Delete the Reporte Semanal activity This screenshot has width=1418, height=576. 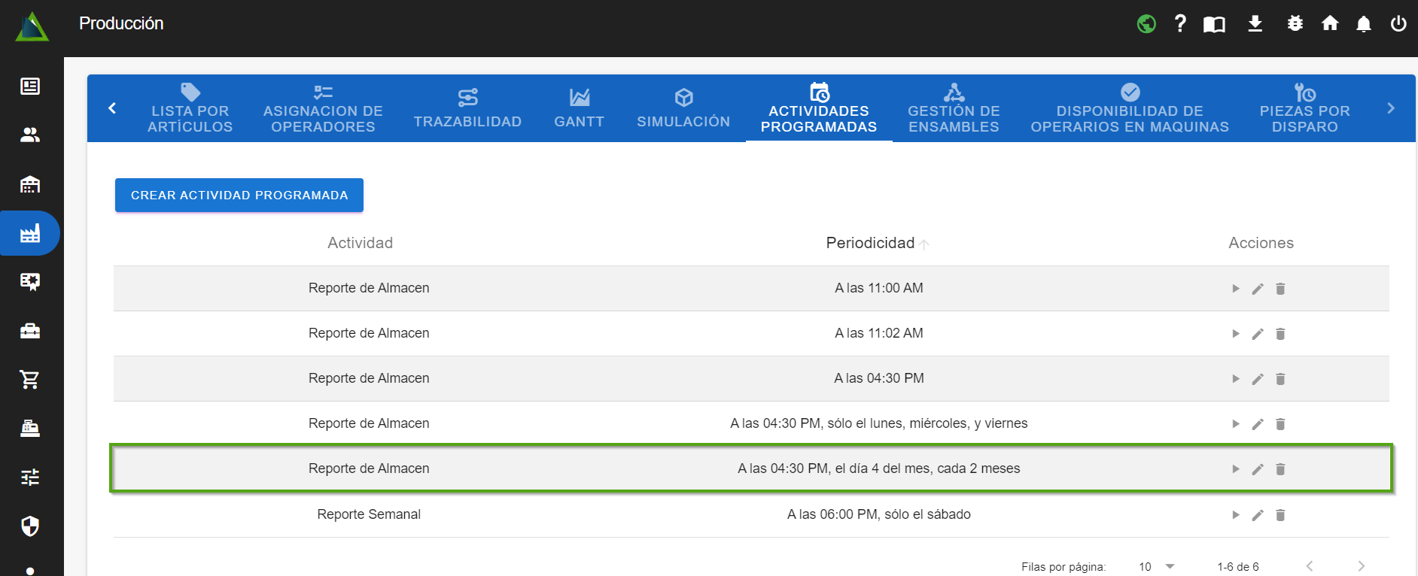[1280, 515]
